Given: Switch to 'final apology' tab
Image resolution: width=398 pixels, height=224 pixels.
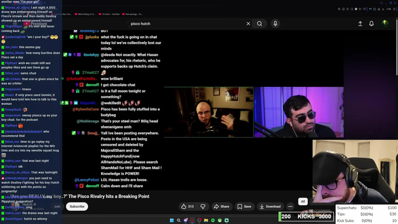Looking at the screenshot, I should point(132,14).
